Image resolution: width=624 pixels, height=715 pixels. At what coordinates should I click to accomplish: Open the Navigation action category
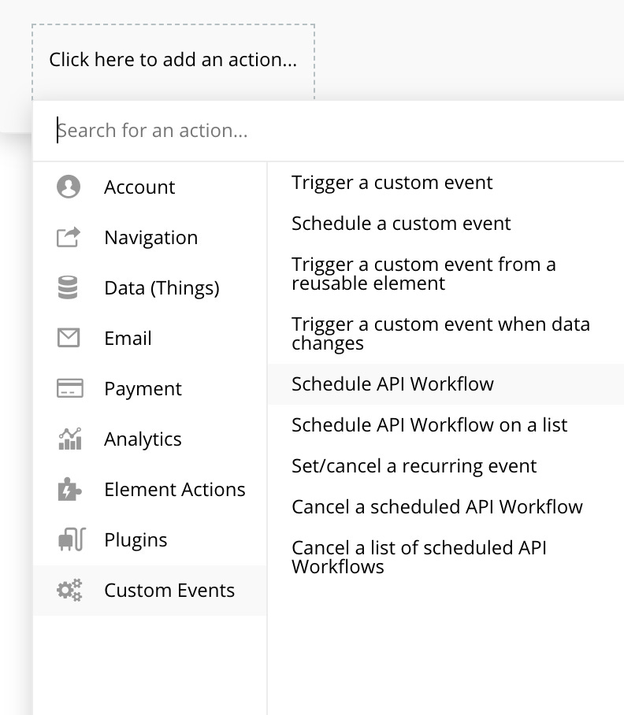150,238
